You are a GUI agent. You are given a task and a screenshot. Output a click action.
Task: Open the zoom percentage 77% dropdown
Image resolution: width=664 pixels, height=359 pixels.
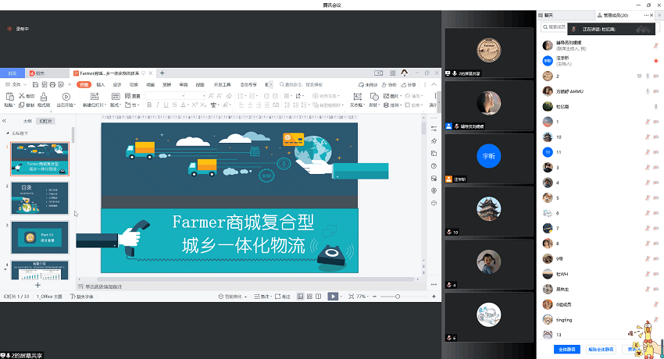pyautogui.click(x=362, y=297)
